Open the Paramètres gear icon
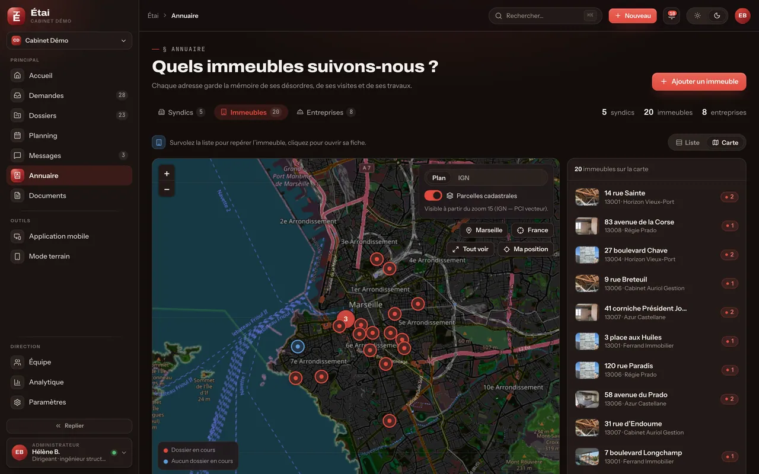The width and height of the screenshot is (759, 474). point(18,402)
